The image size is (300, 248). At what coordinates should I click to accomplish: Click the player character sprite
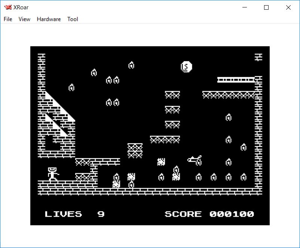coord(53,174)
